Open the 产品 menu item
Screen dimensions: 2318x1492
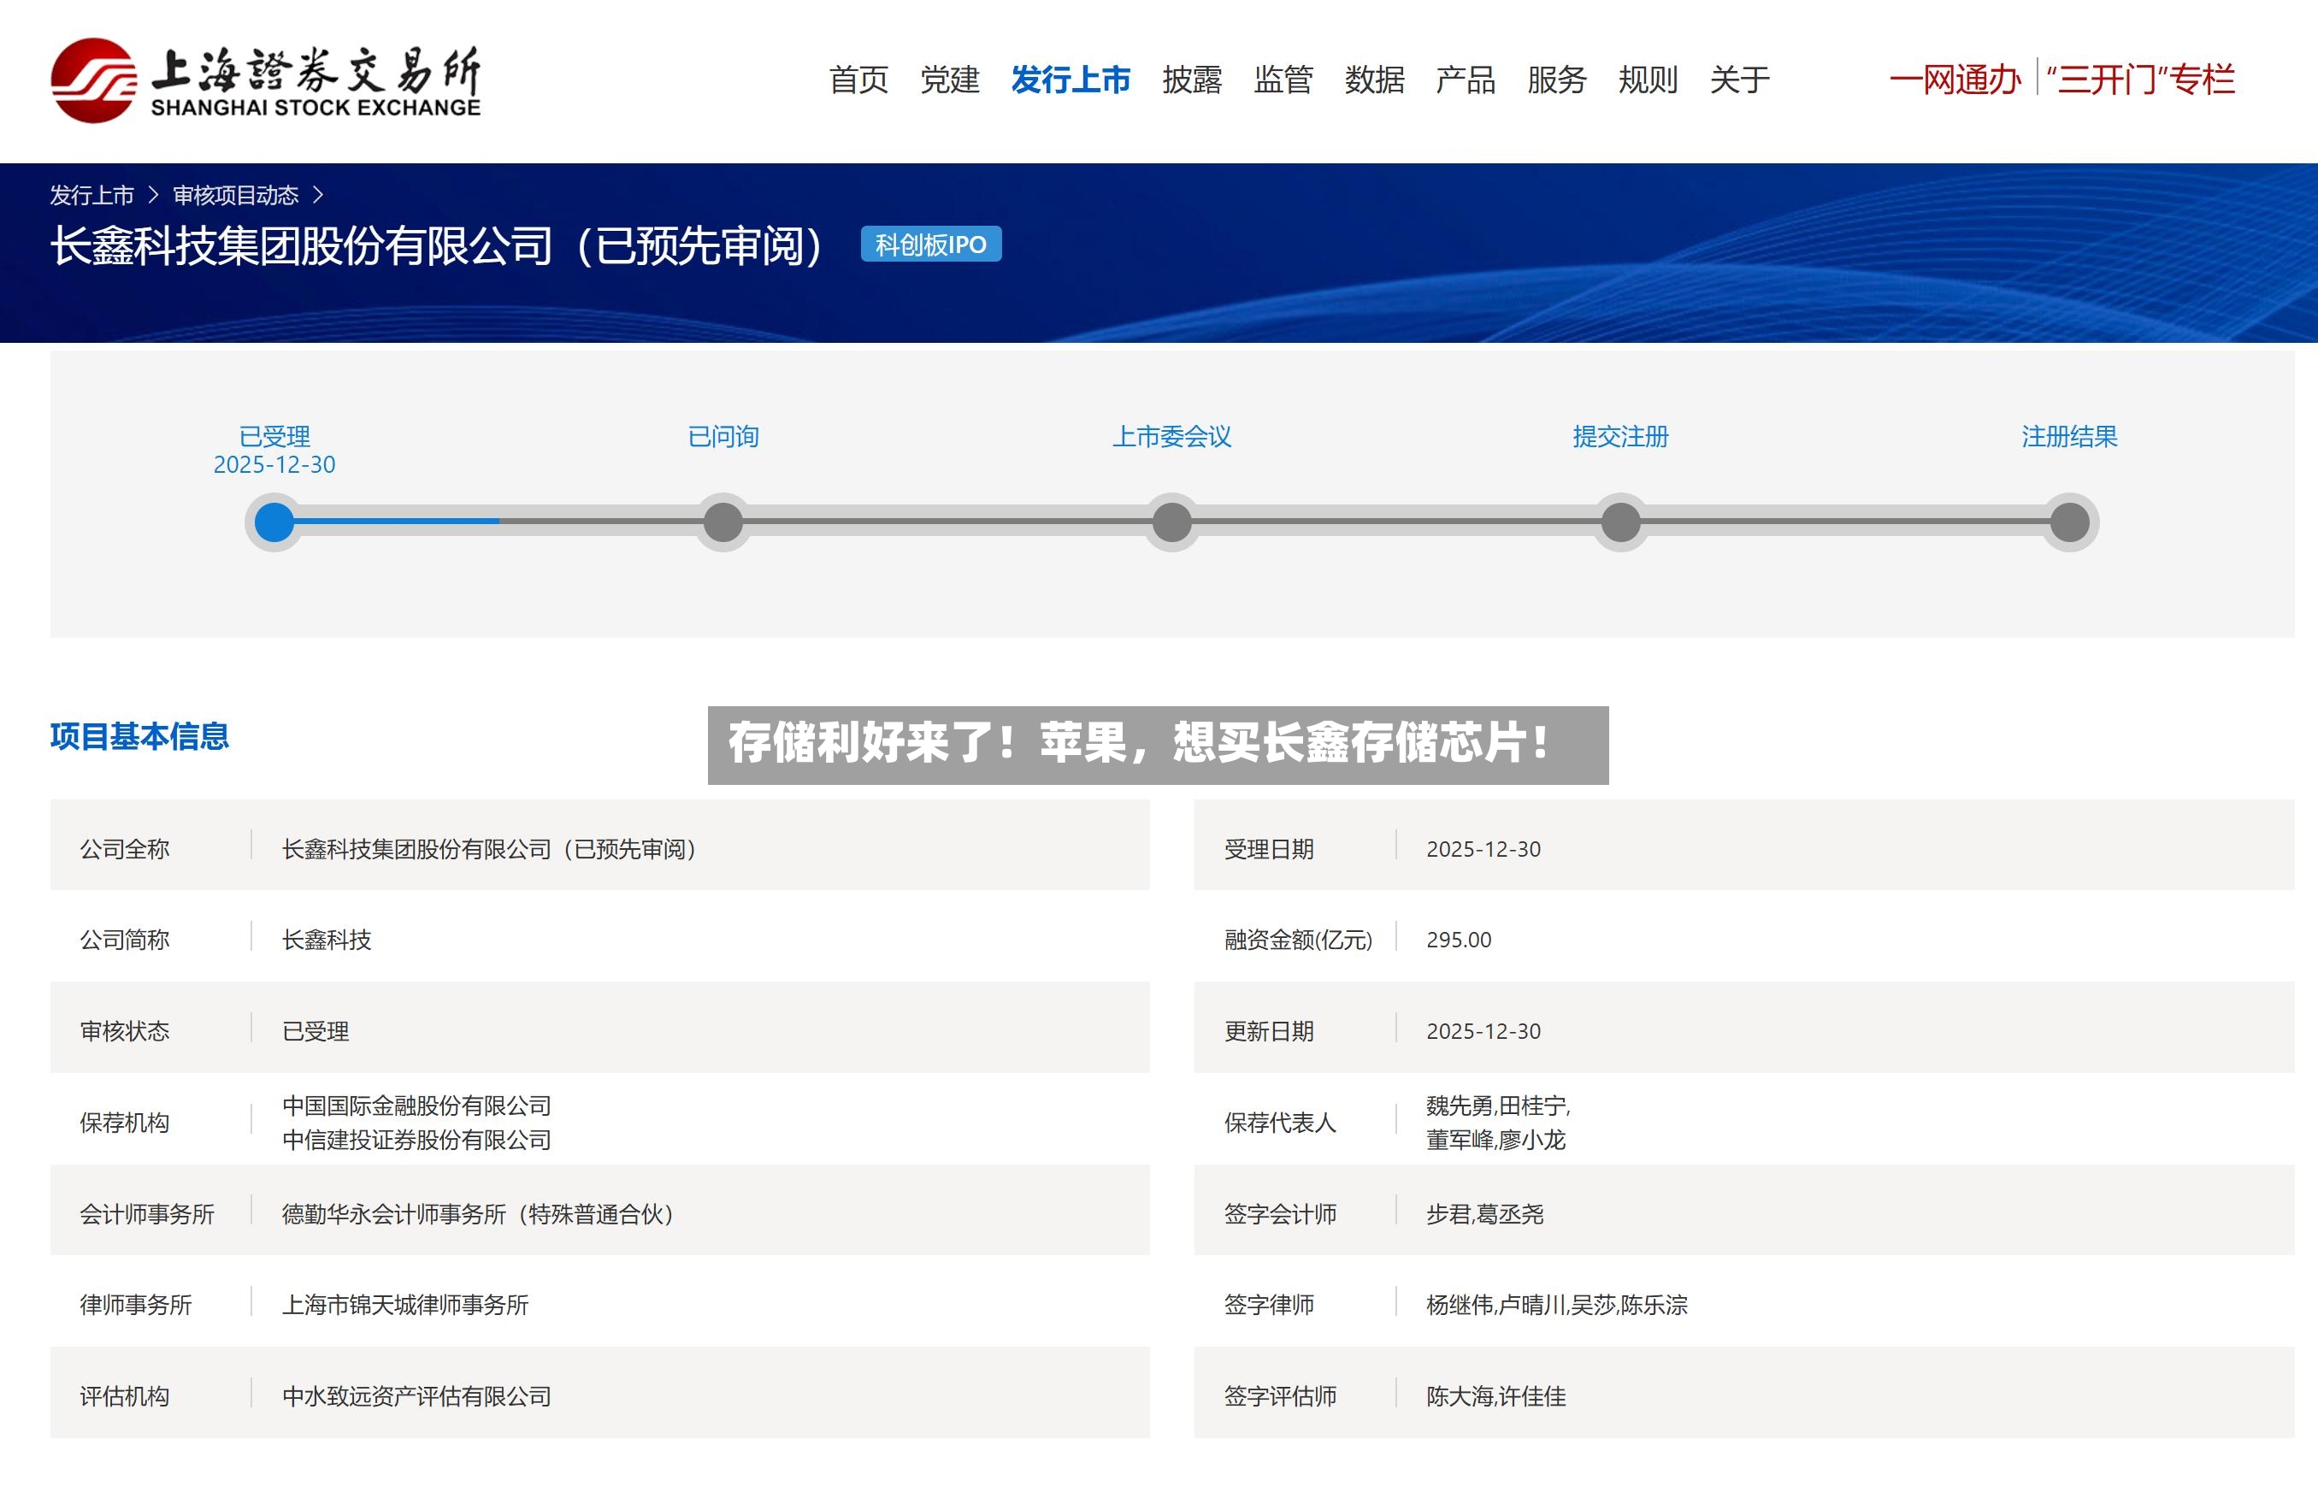(1465, 80)
